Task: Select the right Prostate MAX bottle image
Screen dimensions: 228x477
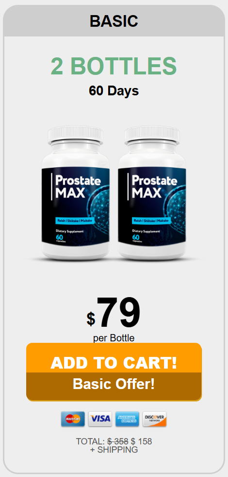Action: [x=152, y=193]
